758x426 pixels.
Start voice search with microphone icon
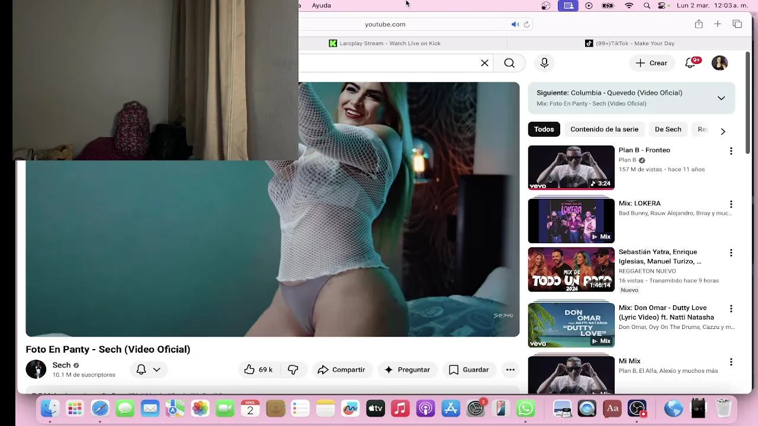click(x=544, y=63)
